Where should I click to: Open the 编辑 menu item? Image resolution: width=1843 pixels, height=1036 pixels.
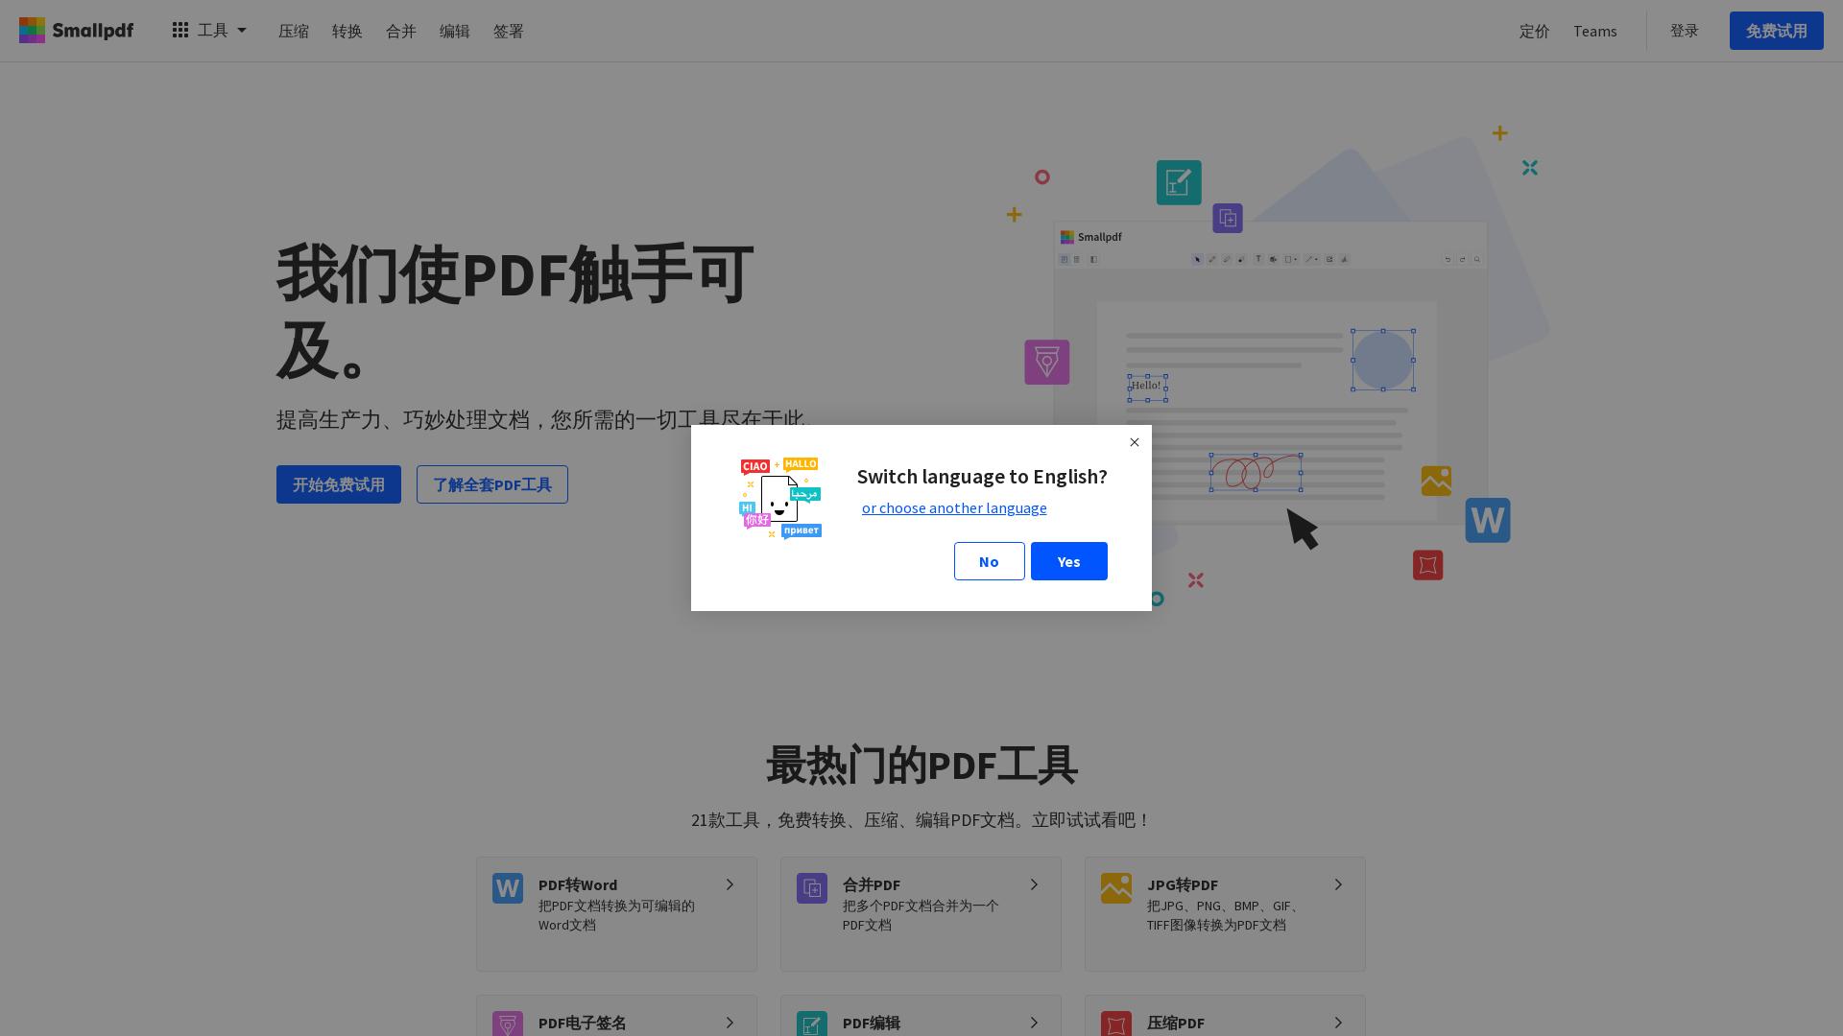[x=455, y=32]
